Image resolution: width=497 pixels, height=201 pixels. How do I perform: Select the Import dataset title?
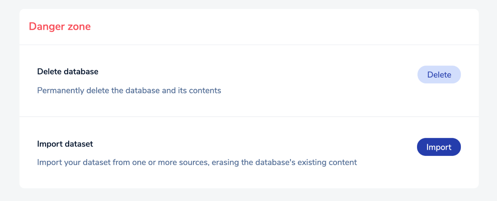click(x=65, y=144)
